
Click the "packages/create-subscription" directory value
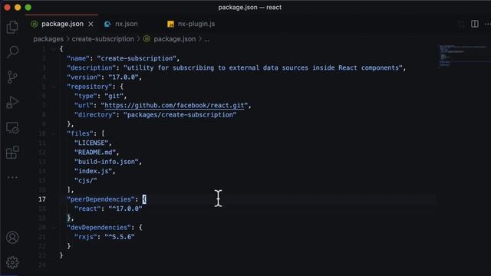(x=180, y=115)
